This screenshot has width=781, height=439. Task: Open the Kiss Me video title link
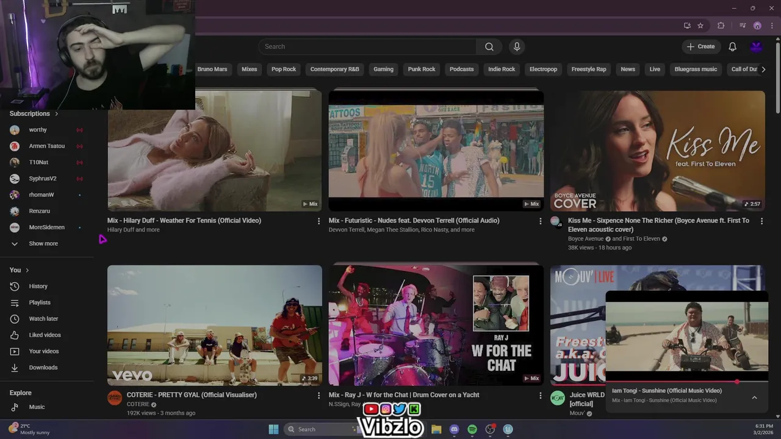click(658, 224)
